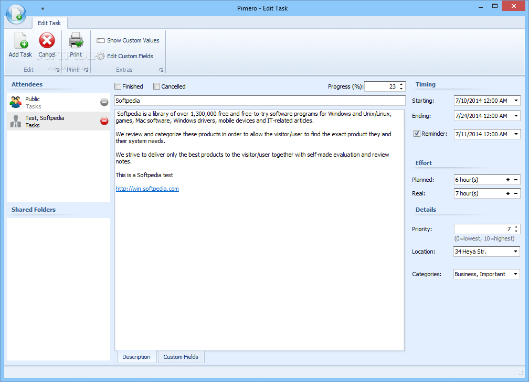
Task: Open the Pimero application orb menu
Action: click(16, 14)
